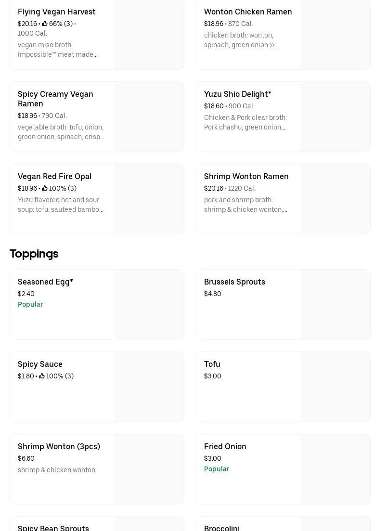Click the Spicy Sauce image thumbnail
This screenshot has width=387, height=531.
(149, 387)
